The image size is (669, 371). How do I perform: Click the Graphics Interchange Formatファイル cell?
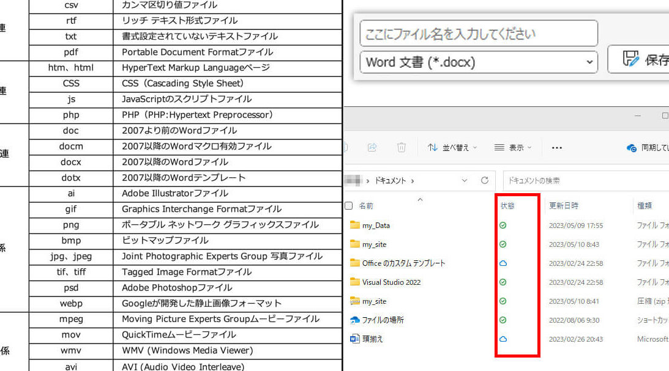click(x=228, y=209)
